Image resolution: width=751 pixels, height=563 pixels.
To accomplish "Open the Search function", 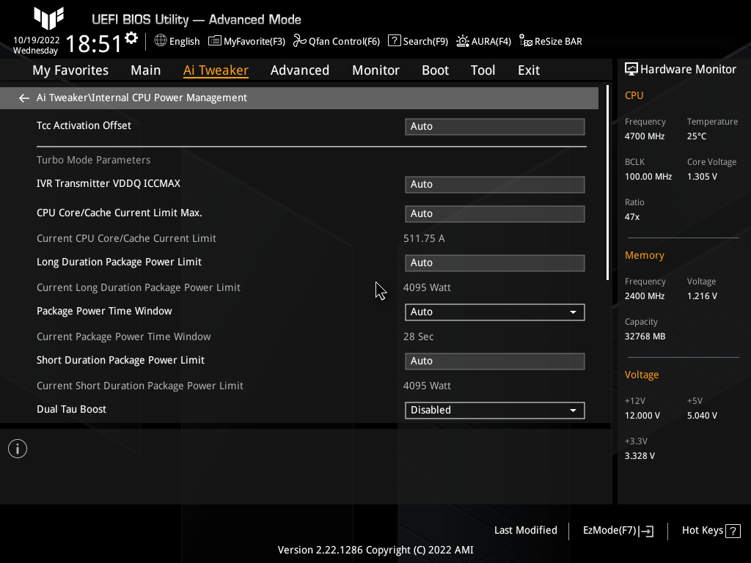I will [417, 41].
